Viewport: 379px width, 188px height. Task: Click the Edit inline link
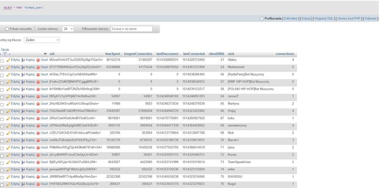291,19
